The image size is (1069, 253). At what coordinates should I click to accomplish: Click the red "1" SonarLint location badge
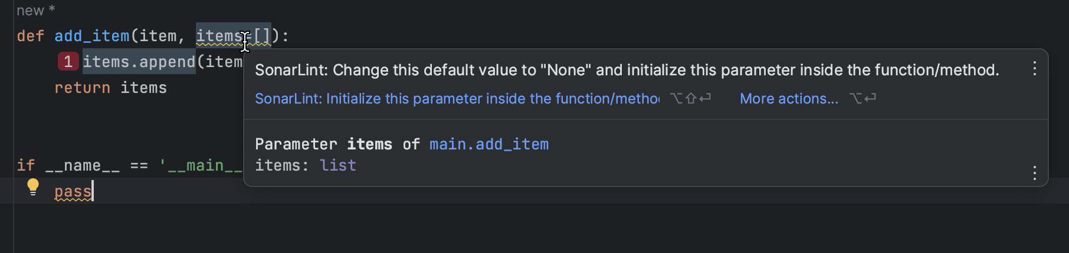point(68,62)
